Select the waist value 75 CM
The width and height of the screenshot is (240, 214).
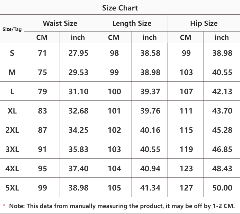click(x=42, y=72)
